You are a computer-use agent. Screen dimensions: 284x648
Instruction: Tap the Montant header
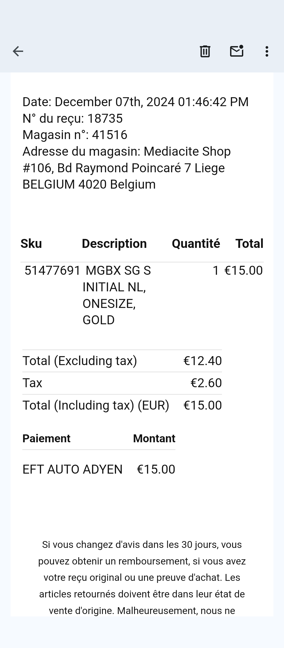[x=154, y=439]
